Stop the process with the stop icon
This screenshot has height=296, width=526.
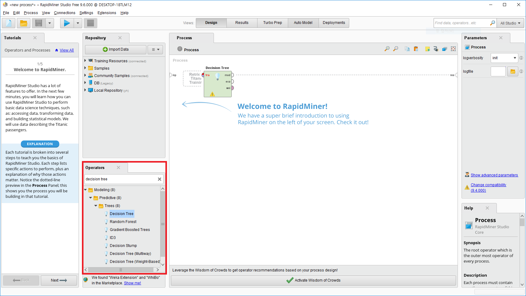point(91,23)
